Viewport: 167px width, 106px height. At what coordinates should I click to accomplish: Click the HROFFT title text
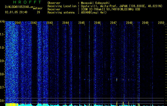[27, 2]
